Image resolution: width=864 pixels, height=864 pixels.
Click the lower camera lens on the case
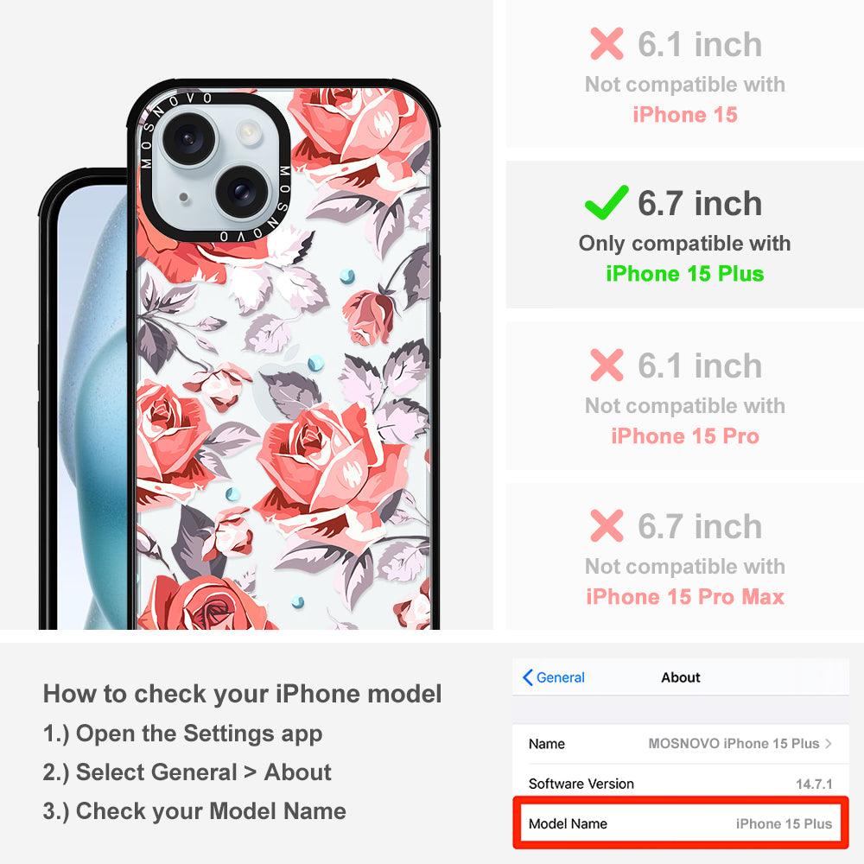241,191
